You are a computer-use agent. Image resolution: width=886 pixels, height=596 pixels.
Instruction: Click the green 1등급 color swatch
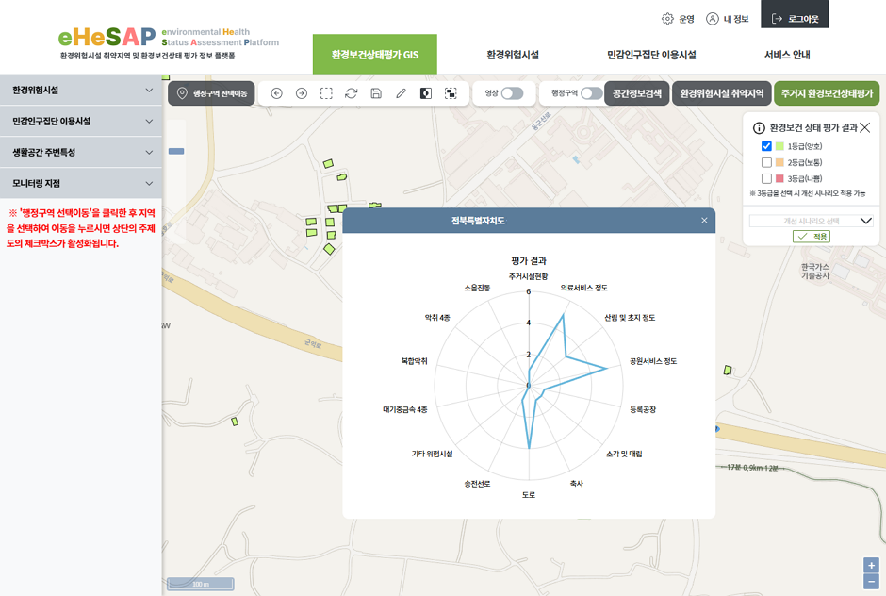[779, 146]
